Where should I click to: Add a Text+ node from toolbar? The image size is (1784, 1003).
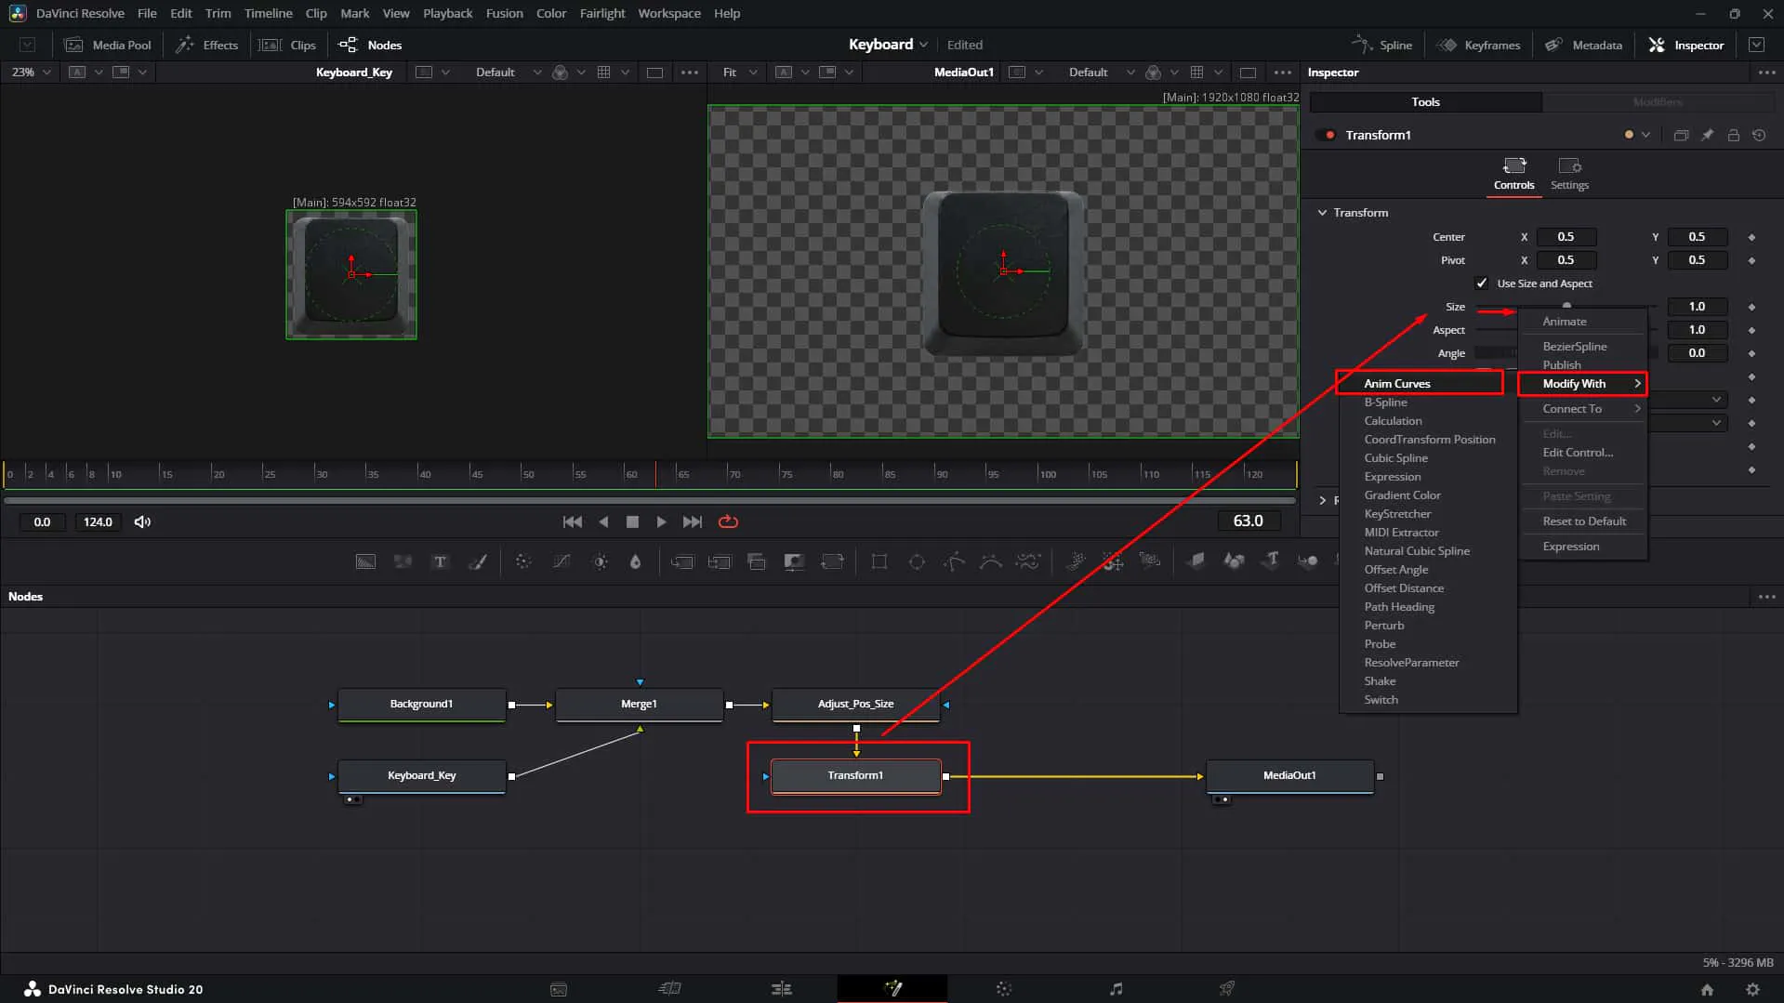click(440, 561)
